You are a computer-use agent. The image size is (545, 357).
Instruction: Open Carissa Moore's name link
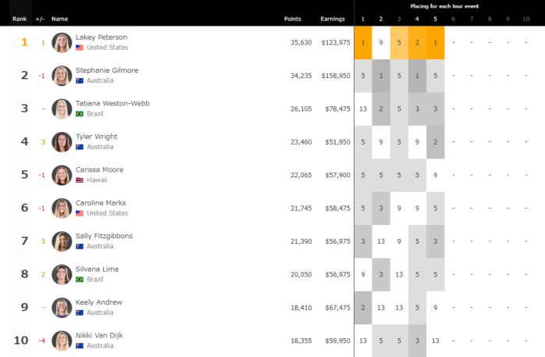point(99,170)
